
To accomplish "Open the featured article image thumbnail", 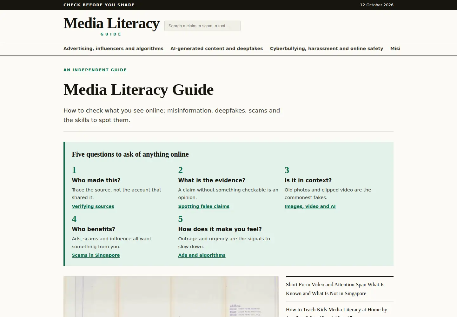I will click(x=171, y=297).
